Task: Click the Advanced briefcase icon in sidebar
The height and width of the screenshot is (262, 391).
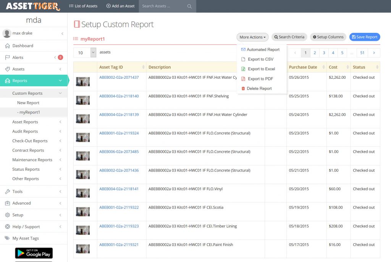Action: (x=7, y=203)
